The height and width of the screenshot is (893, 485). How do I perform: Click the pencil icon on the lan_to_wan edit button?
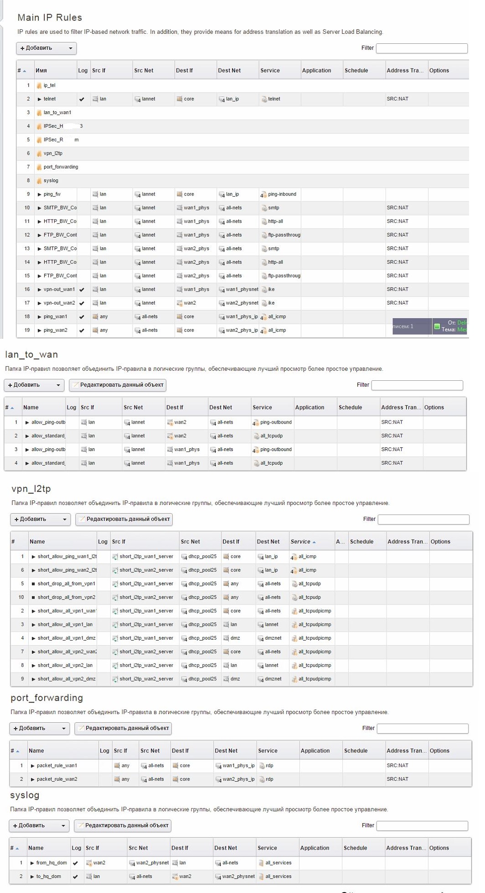tap(76, 385)
